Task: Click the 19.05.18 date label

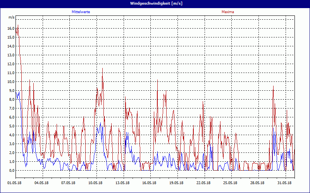Action: coord(176,183)
